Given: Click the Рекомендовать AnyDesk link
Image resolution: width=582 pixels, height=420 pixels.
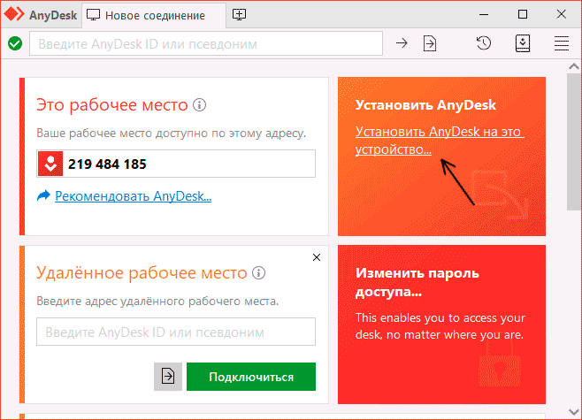Looking at the screenshot, I should click(x=134, y=196).
